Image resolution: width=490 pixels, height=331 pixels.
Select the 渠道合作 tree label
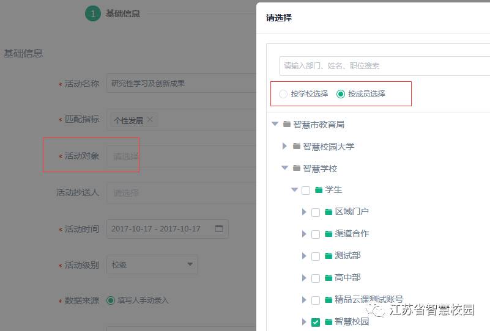[352, 233]
